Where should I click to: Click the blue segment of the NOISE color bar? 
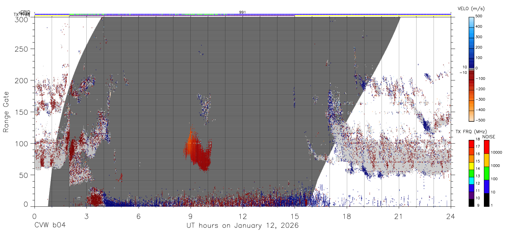pyautogui.click(x=486, y=187)
